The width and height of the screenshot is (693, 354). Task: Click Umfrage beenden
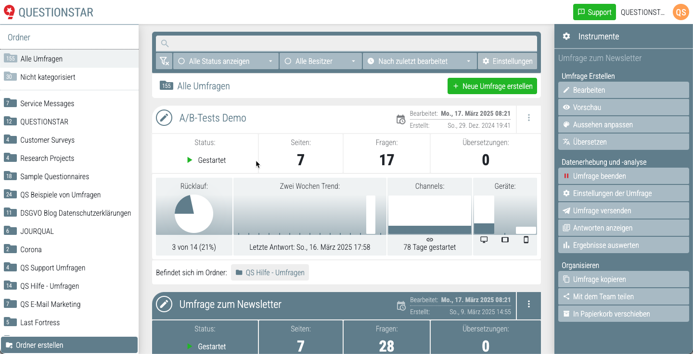(x=624, y=176)
